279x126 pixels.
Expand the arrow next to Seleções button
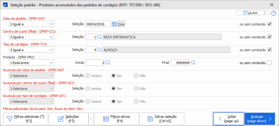pos(91,119)
